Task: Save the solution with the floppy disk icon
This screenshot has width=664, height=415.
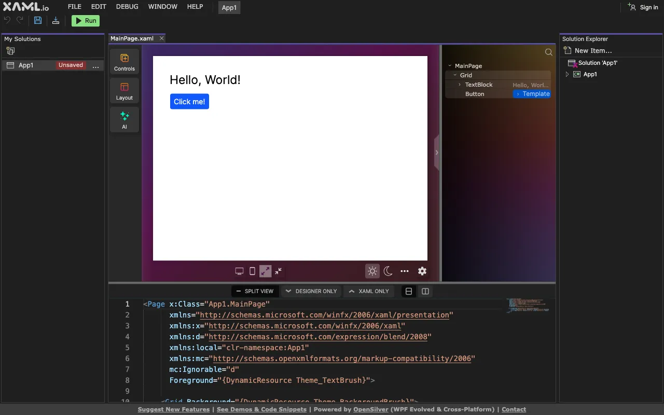Action: pyautogui.click(x=38, y=20)
